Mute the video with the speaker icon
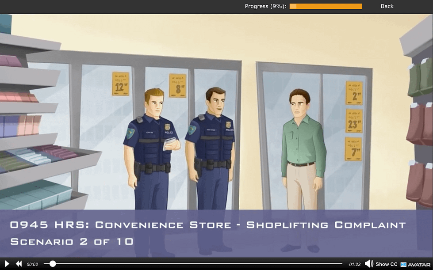Viewport: 433px width, 270px height. coord(368,264)
